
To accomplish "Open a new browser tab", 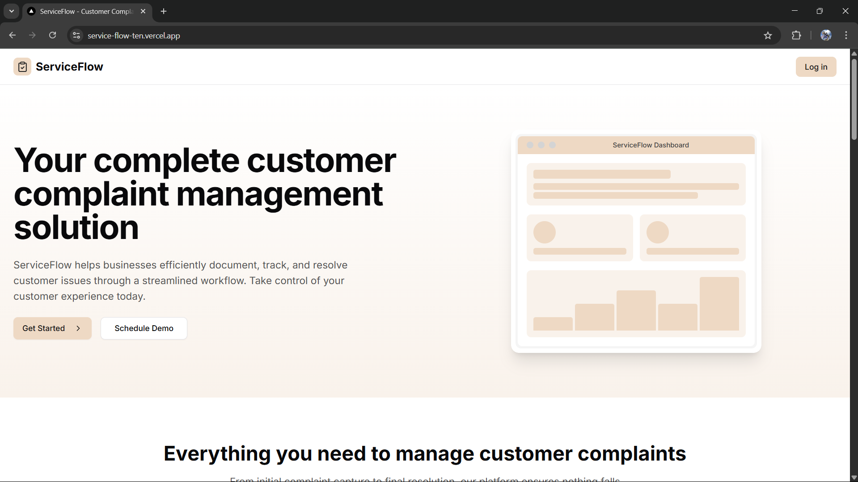I will tap(164, 11).
